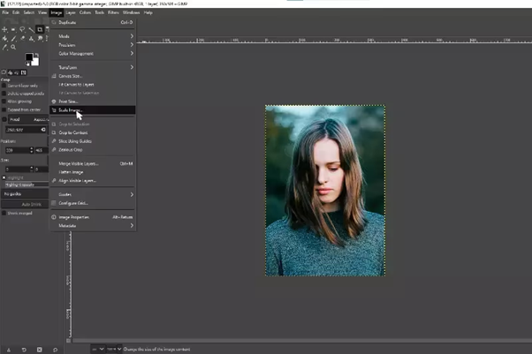Enable Delete cropped pixels checkbox

pos(4,94)
